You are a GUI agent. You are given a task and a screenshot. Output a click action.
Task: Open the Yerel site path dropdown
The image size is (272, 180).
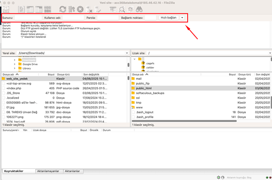click(x=127, y=53)
